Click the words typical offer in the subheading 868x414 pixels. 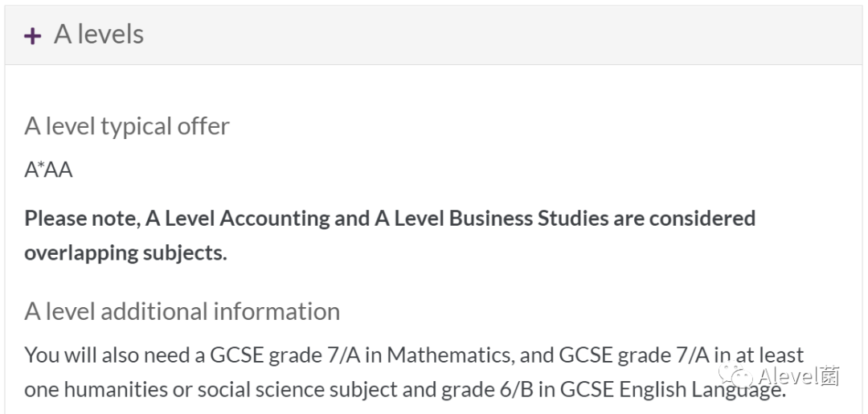click(x=165, y=127)
